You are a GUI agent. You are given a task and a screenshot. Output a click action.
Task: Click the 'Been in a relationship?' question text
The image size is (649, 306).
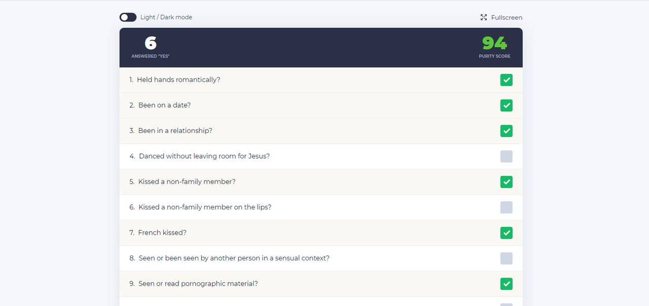click(x=175, y=131)
